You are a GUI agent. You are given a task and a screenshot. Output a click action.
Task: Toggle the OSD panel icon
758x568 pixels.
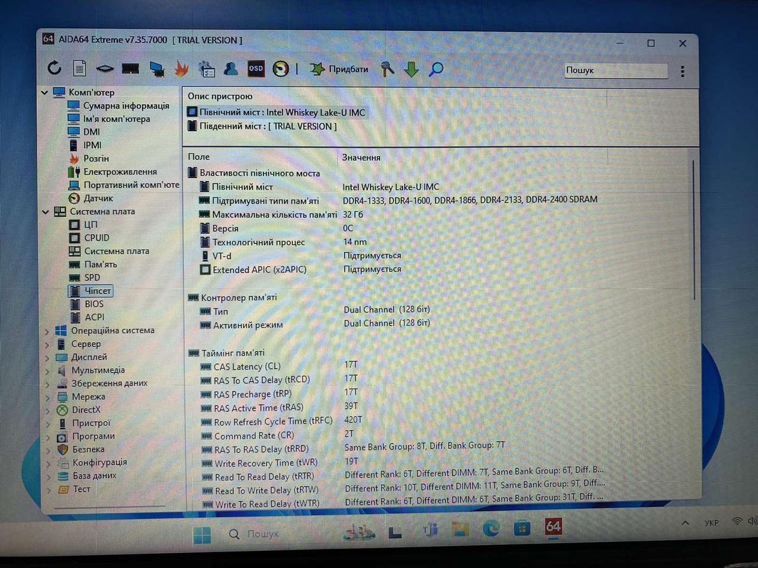(x=256, y=69)
